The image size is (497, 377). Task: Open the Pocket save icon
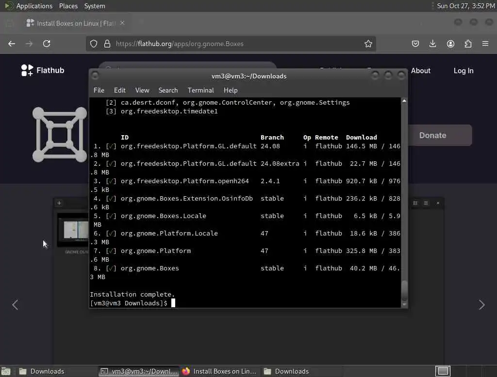[x=415, y=44]
